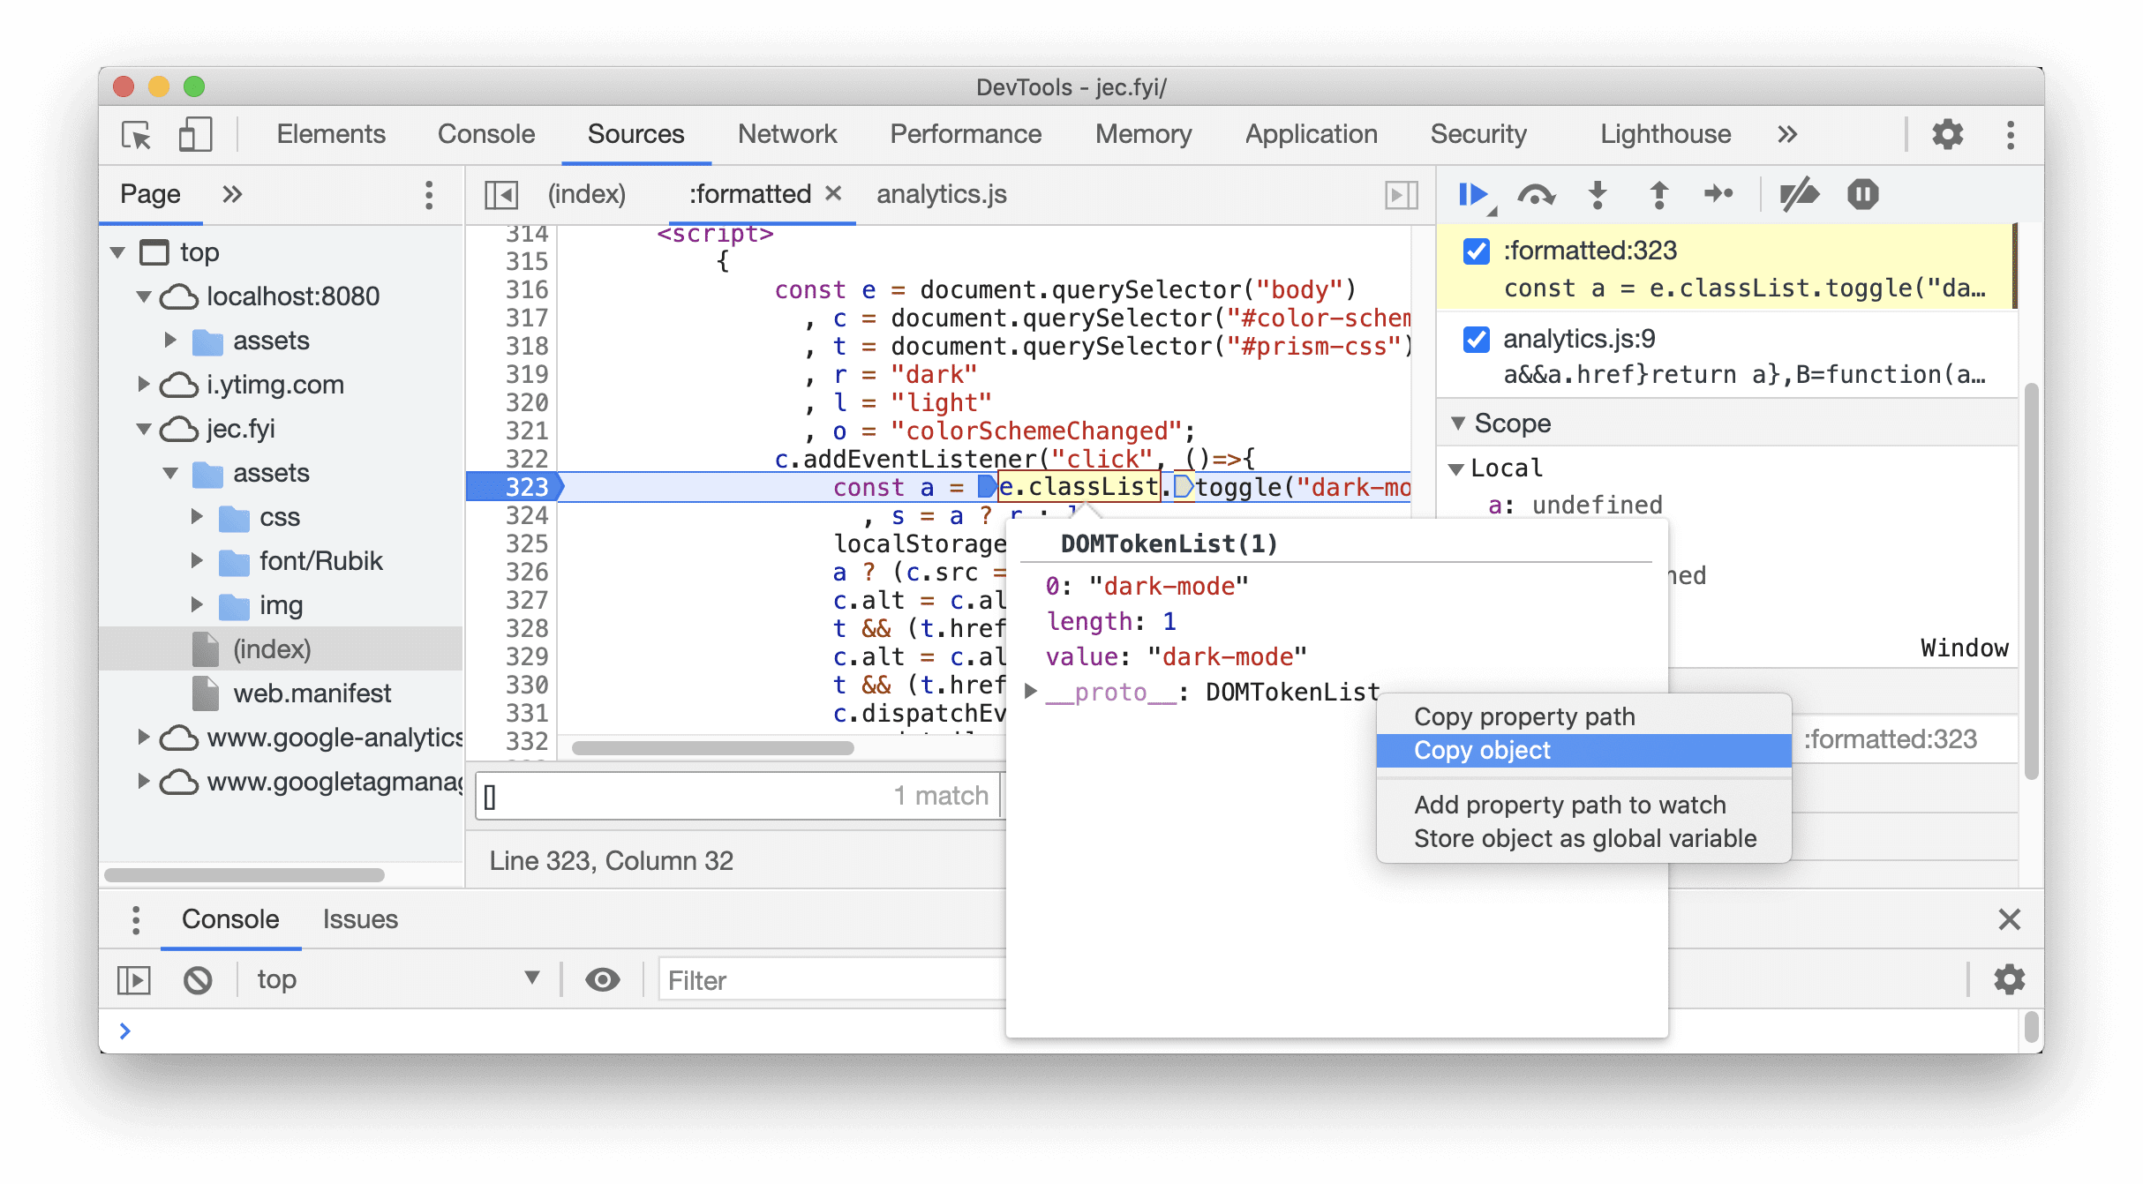Expand the __proto__ DOMTokenList property

[1029, 691]
